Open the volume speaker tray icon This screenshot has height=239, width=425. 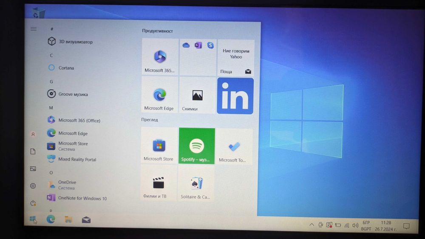[355, 225]
